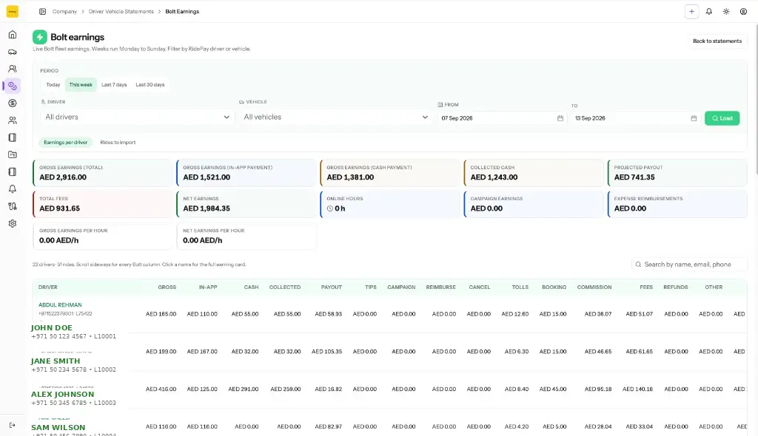The height and width of the screenshot is (436, 758).
Task: Click the Total Fees card AED 931.65
Action: [x=102, y=204]
